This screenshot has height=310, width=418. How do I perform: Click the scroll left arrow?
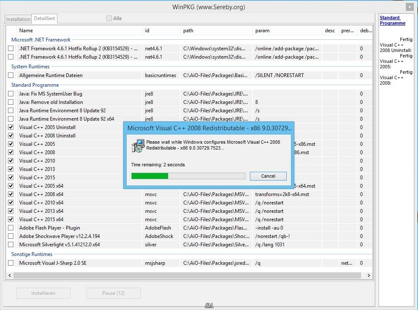[x=10, y=275]
